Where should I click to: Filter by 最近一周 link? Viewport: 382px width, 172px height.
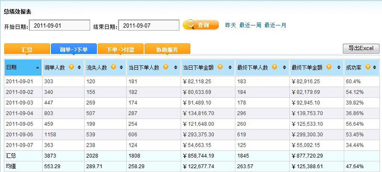(250, 25)
